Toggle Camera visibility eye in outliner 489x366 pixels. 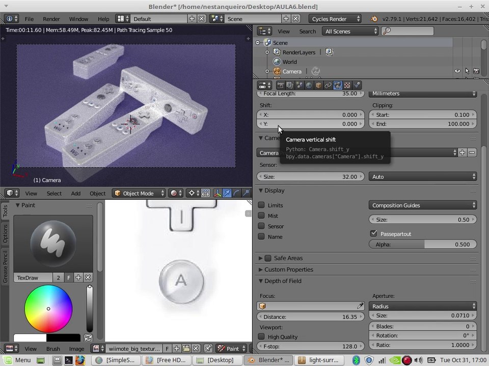[457, 71]
